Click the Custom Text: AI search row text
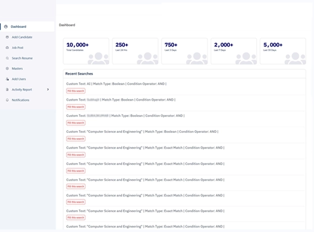Viewport: 314px width, 232px height. pyautogui.click(x=116, y=84)
